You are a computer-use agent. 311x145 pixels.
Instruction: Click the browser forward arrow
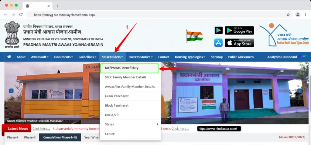(13, 14)
